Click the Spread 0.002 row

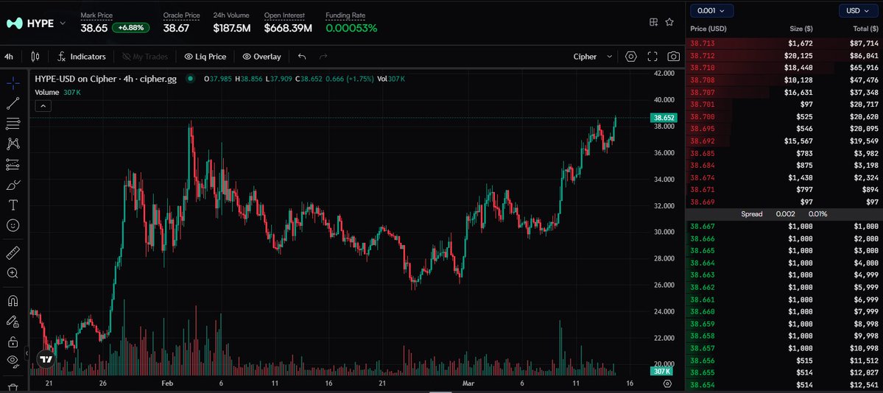pos(784,214)
